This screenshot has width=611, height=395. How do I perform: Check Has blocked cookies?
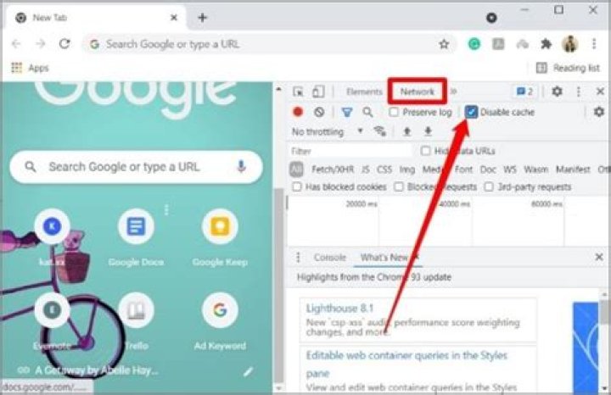click(297, 186)
